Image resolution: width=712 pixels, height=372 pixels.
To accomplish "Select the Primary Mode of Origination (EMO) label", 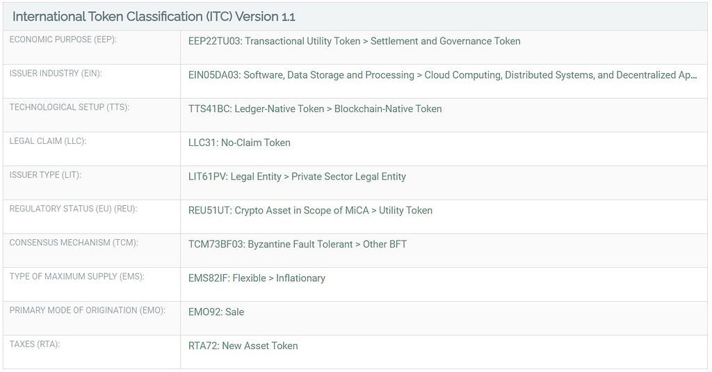I will coord(87,310).
